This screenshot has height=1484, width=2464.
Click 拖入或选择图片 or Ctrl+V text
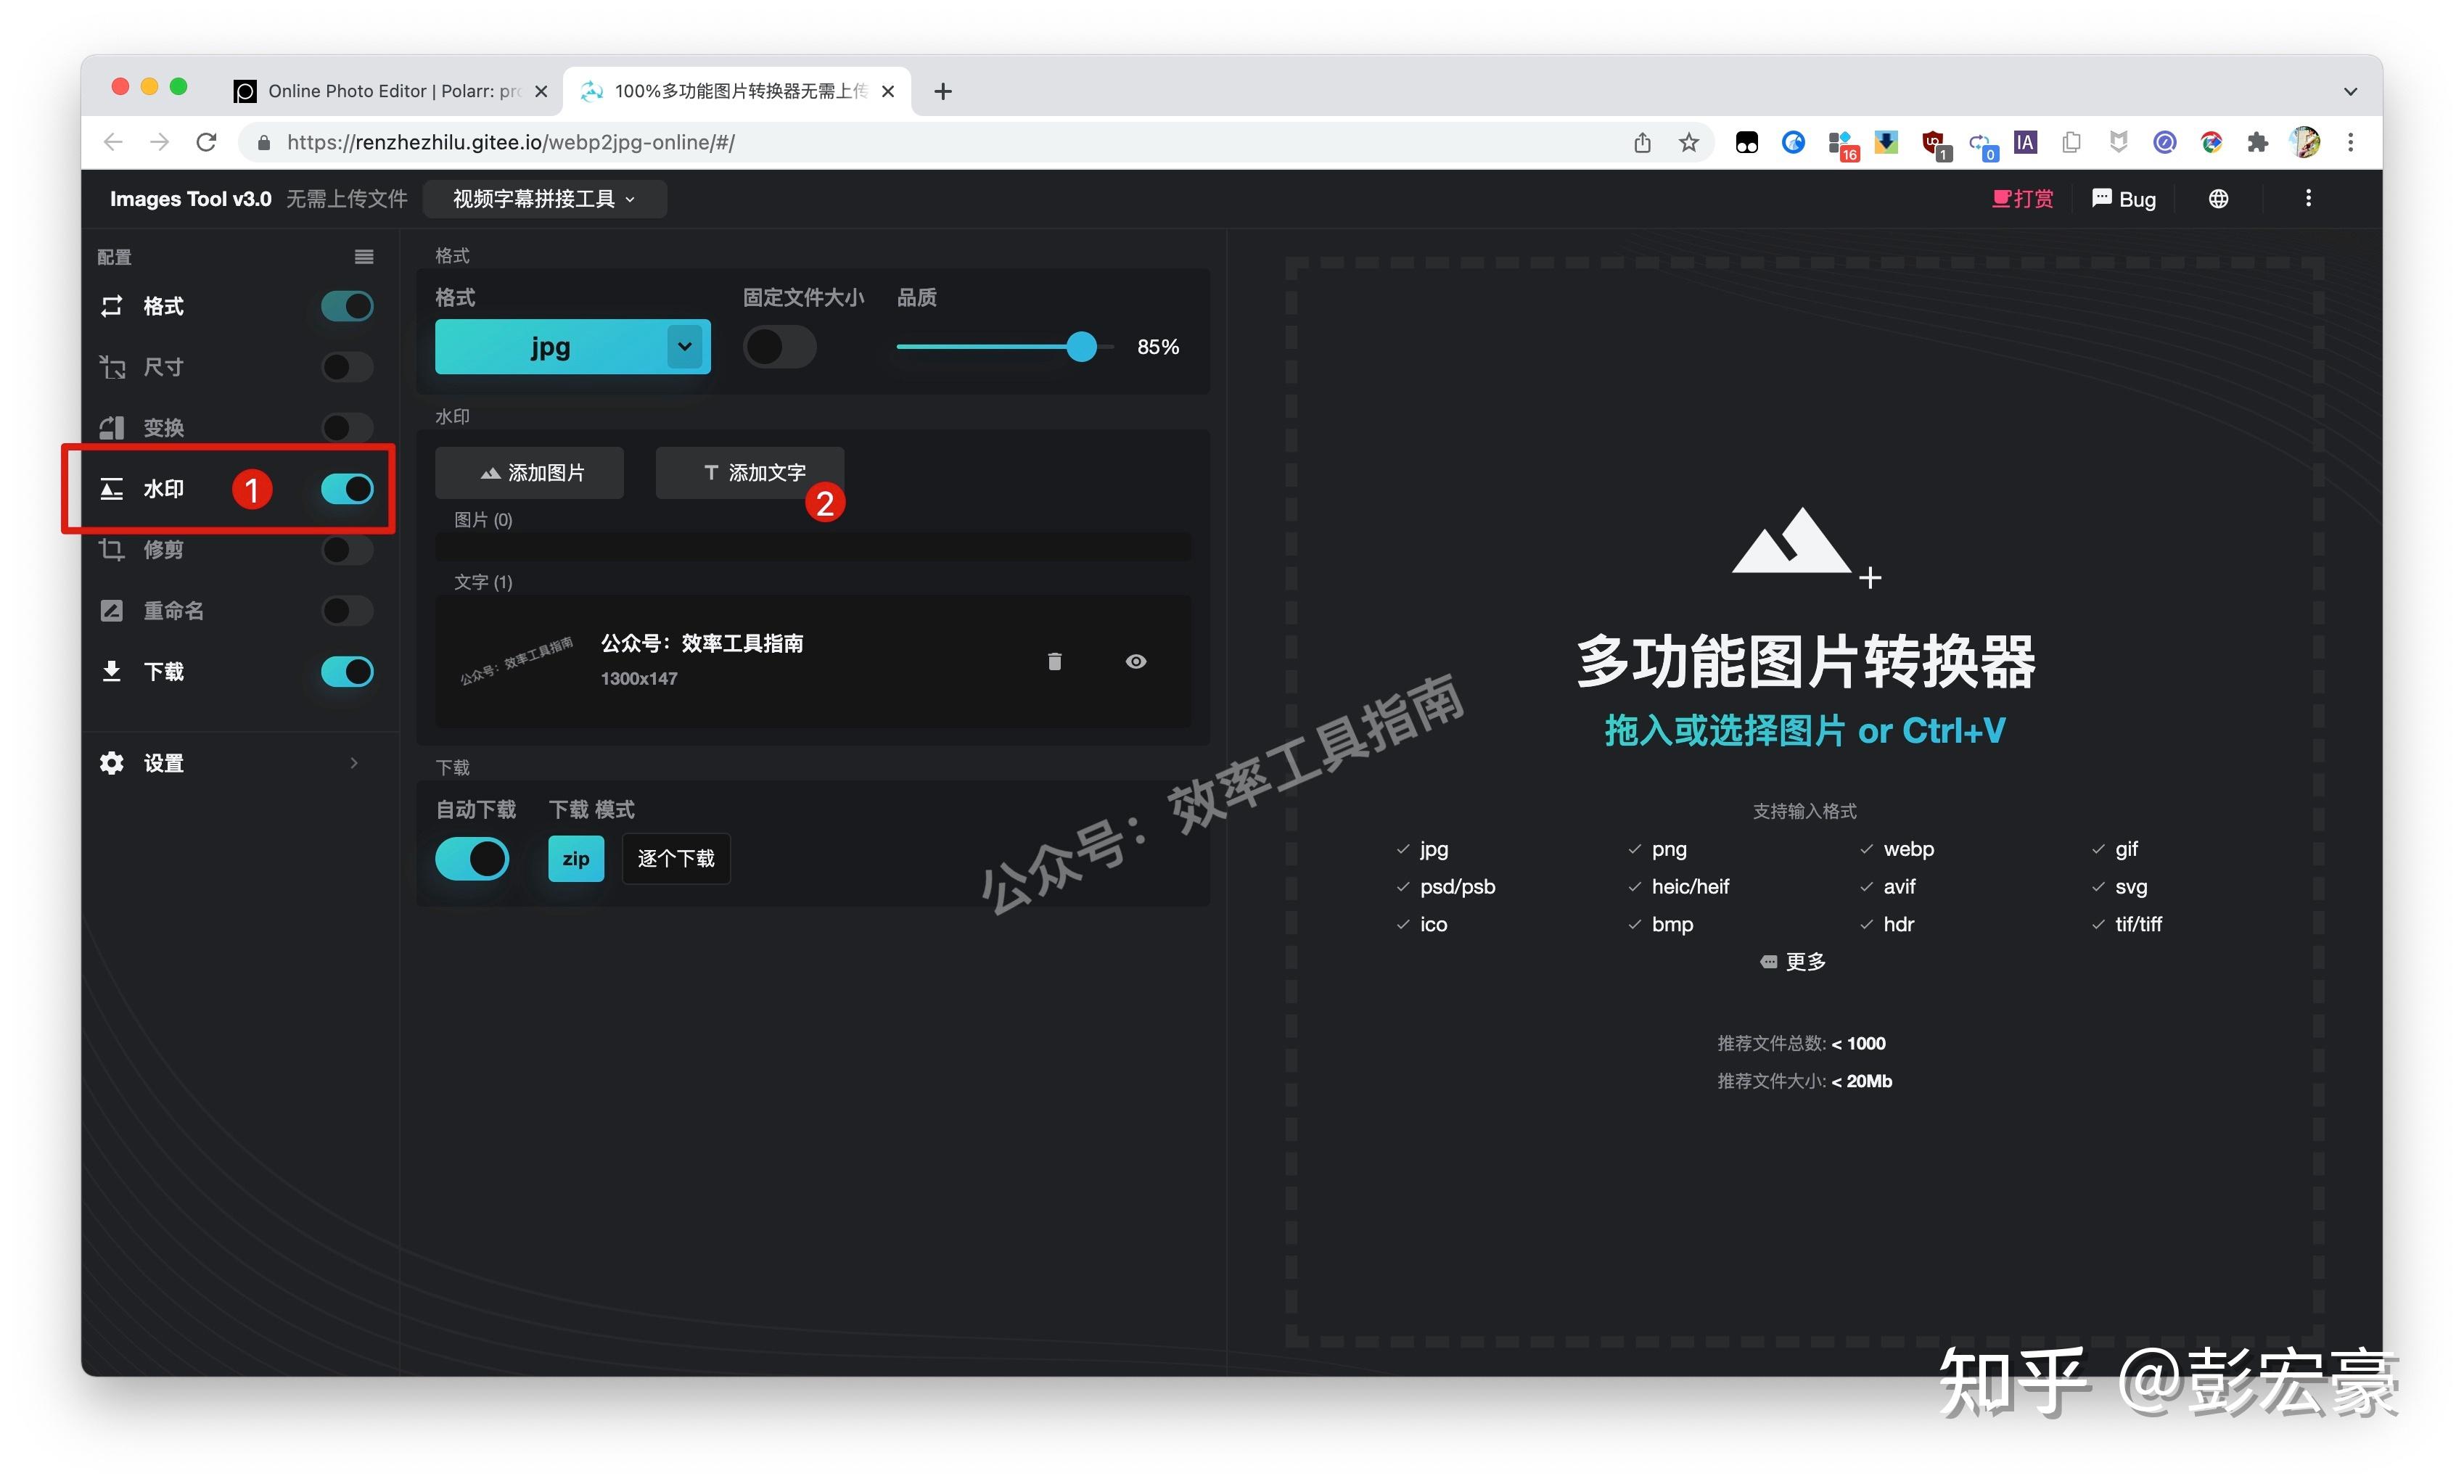pos(1805,731)
